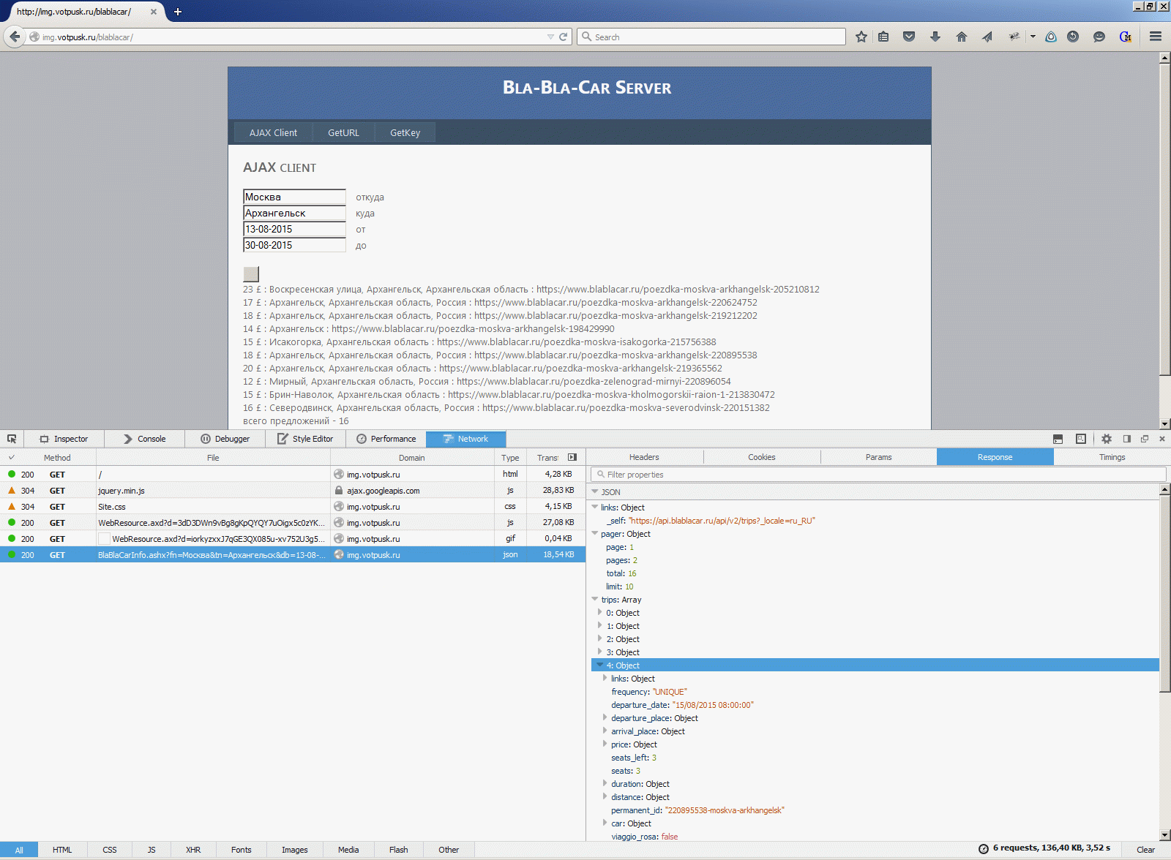Select the Network tab

point(466,439)
